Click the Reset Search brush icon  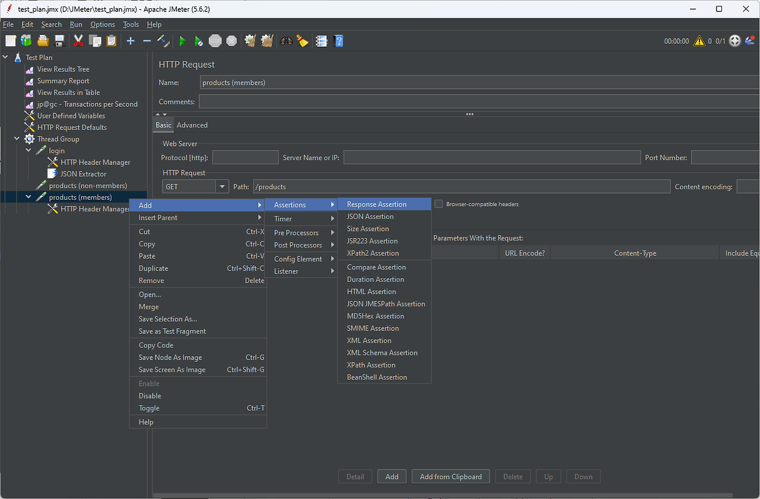tap(303, 41)
